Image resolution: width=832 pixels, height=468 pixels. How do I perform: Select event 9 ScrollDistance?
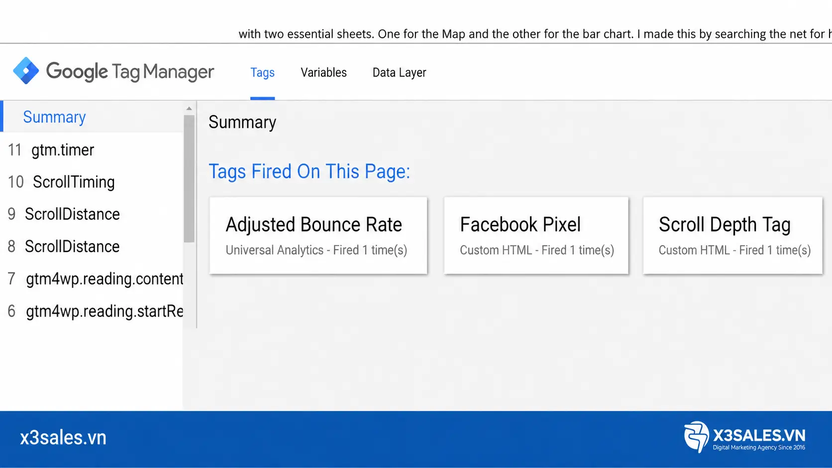click(92, 214)
